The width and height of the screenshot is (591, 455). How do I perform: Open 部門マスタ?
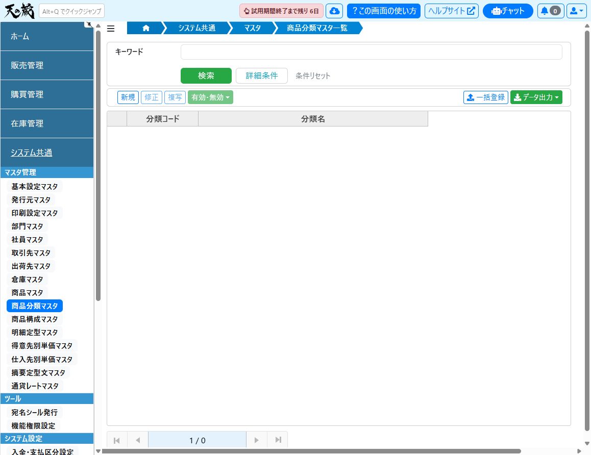pyautogui.click(x=27, y=226)
